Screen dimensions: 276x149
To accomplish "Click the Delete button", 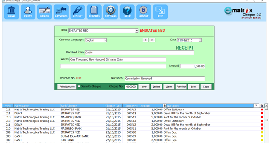I will click(x=157, y=86).
